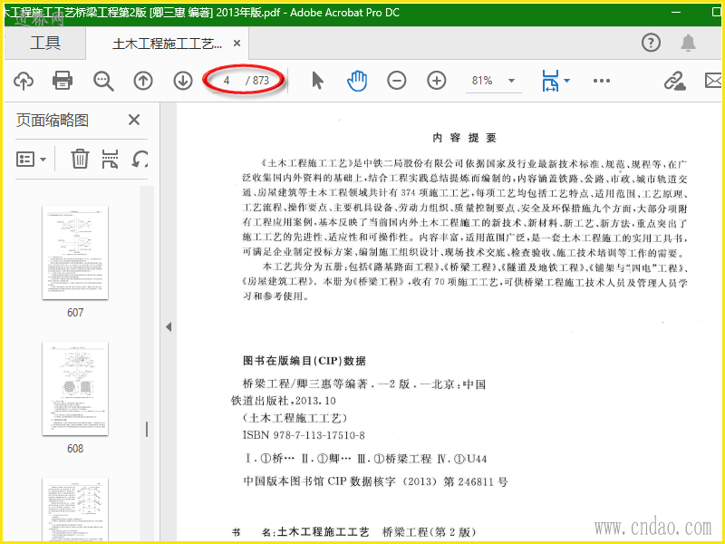The height and width of the screenshot is (544, 725).
Task: Delete pages using the trash icon
Action: click(80, 159)
